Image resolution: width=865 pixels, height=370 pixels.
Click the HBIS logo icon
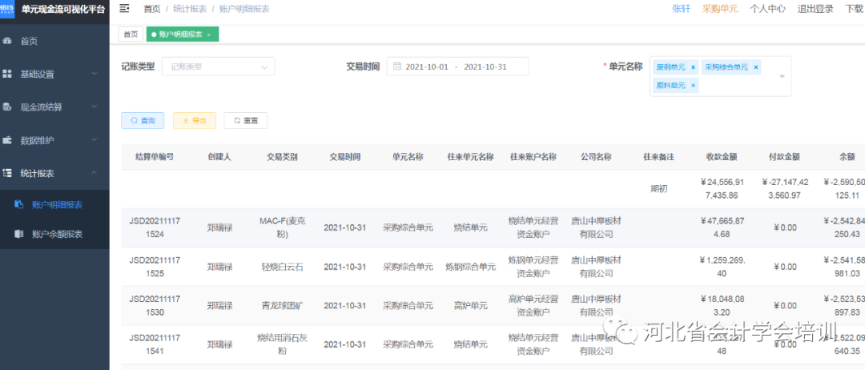7,9
